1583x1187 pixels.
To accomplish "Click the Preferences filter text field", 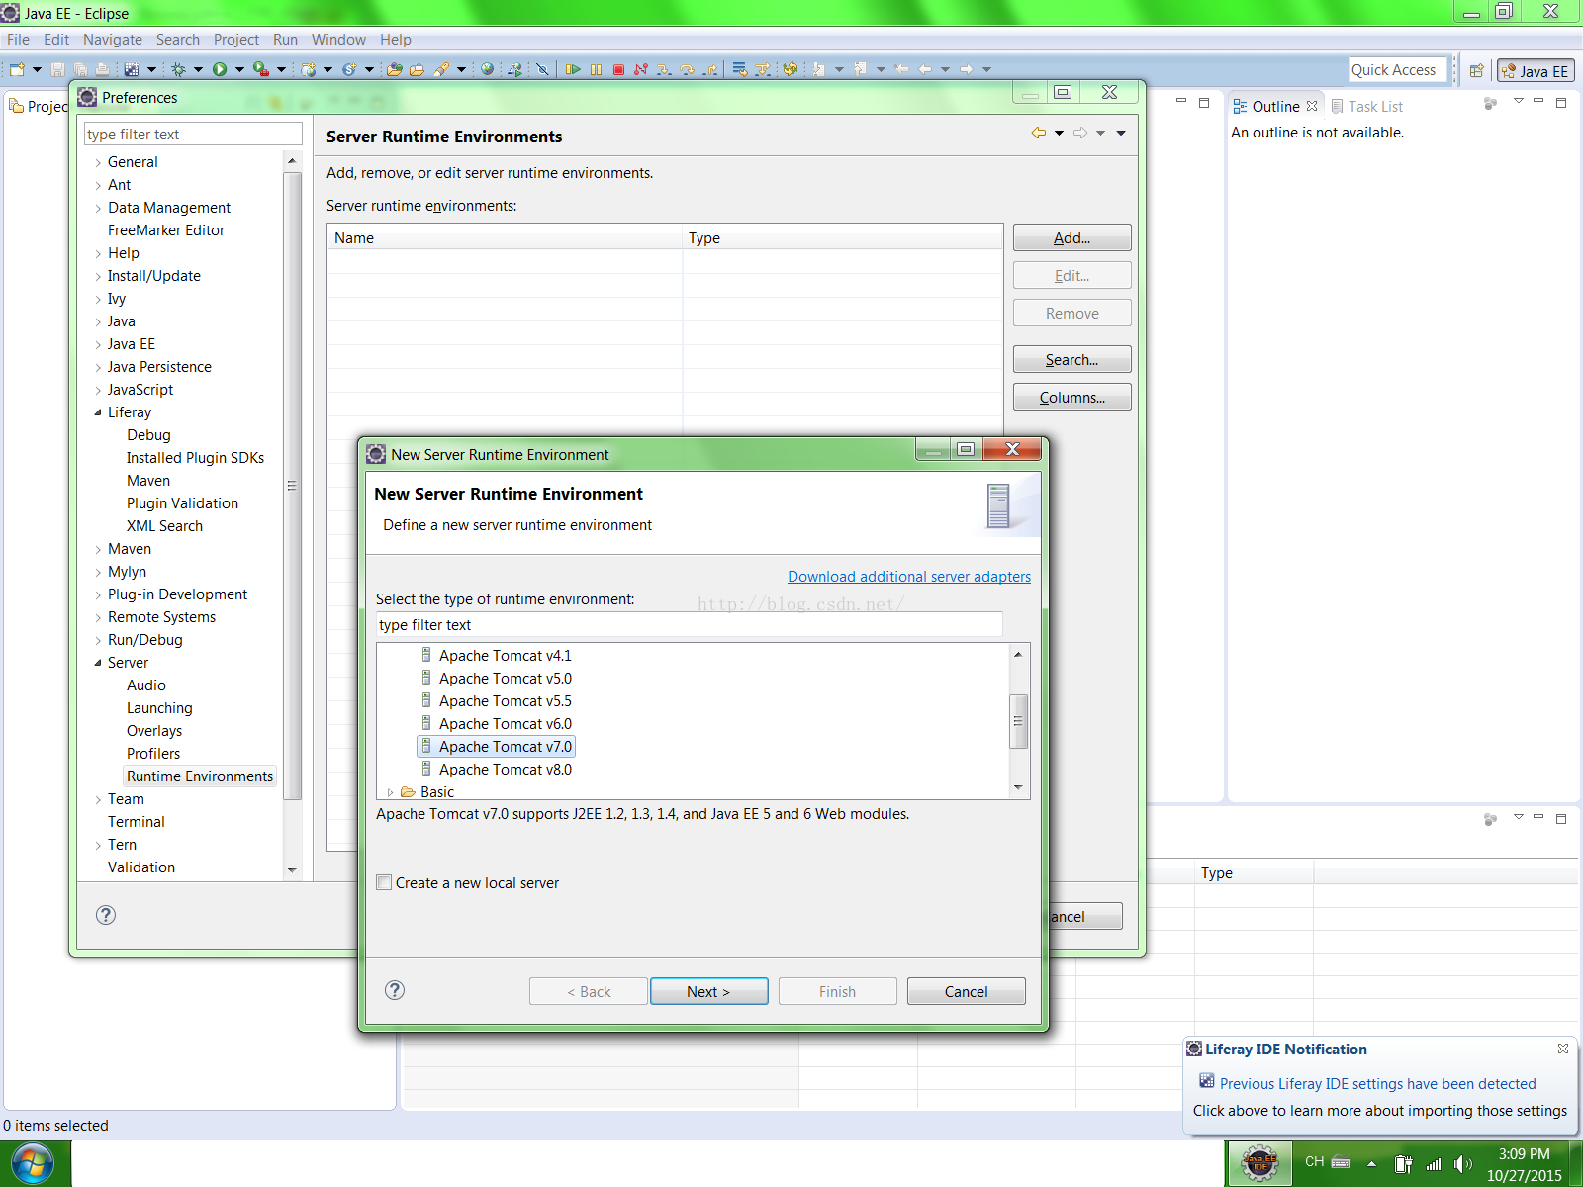I will coord(193,134).
